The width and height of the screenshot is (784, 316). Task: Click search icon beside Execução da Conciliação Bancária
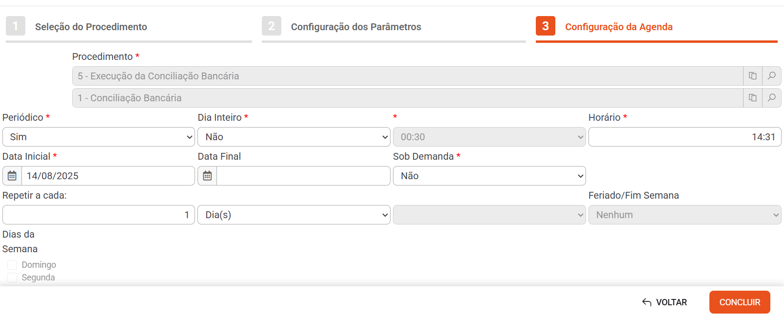(771, 76)
